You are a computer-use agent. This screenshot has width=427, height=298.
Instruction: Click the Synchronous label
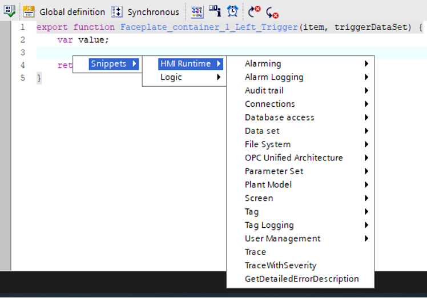click(x=154, y=12)
